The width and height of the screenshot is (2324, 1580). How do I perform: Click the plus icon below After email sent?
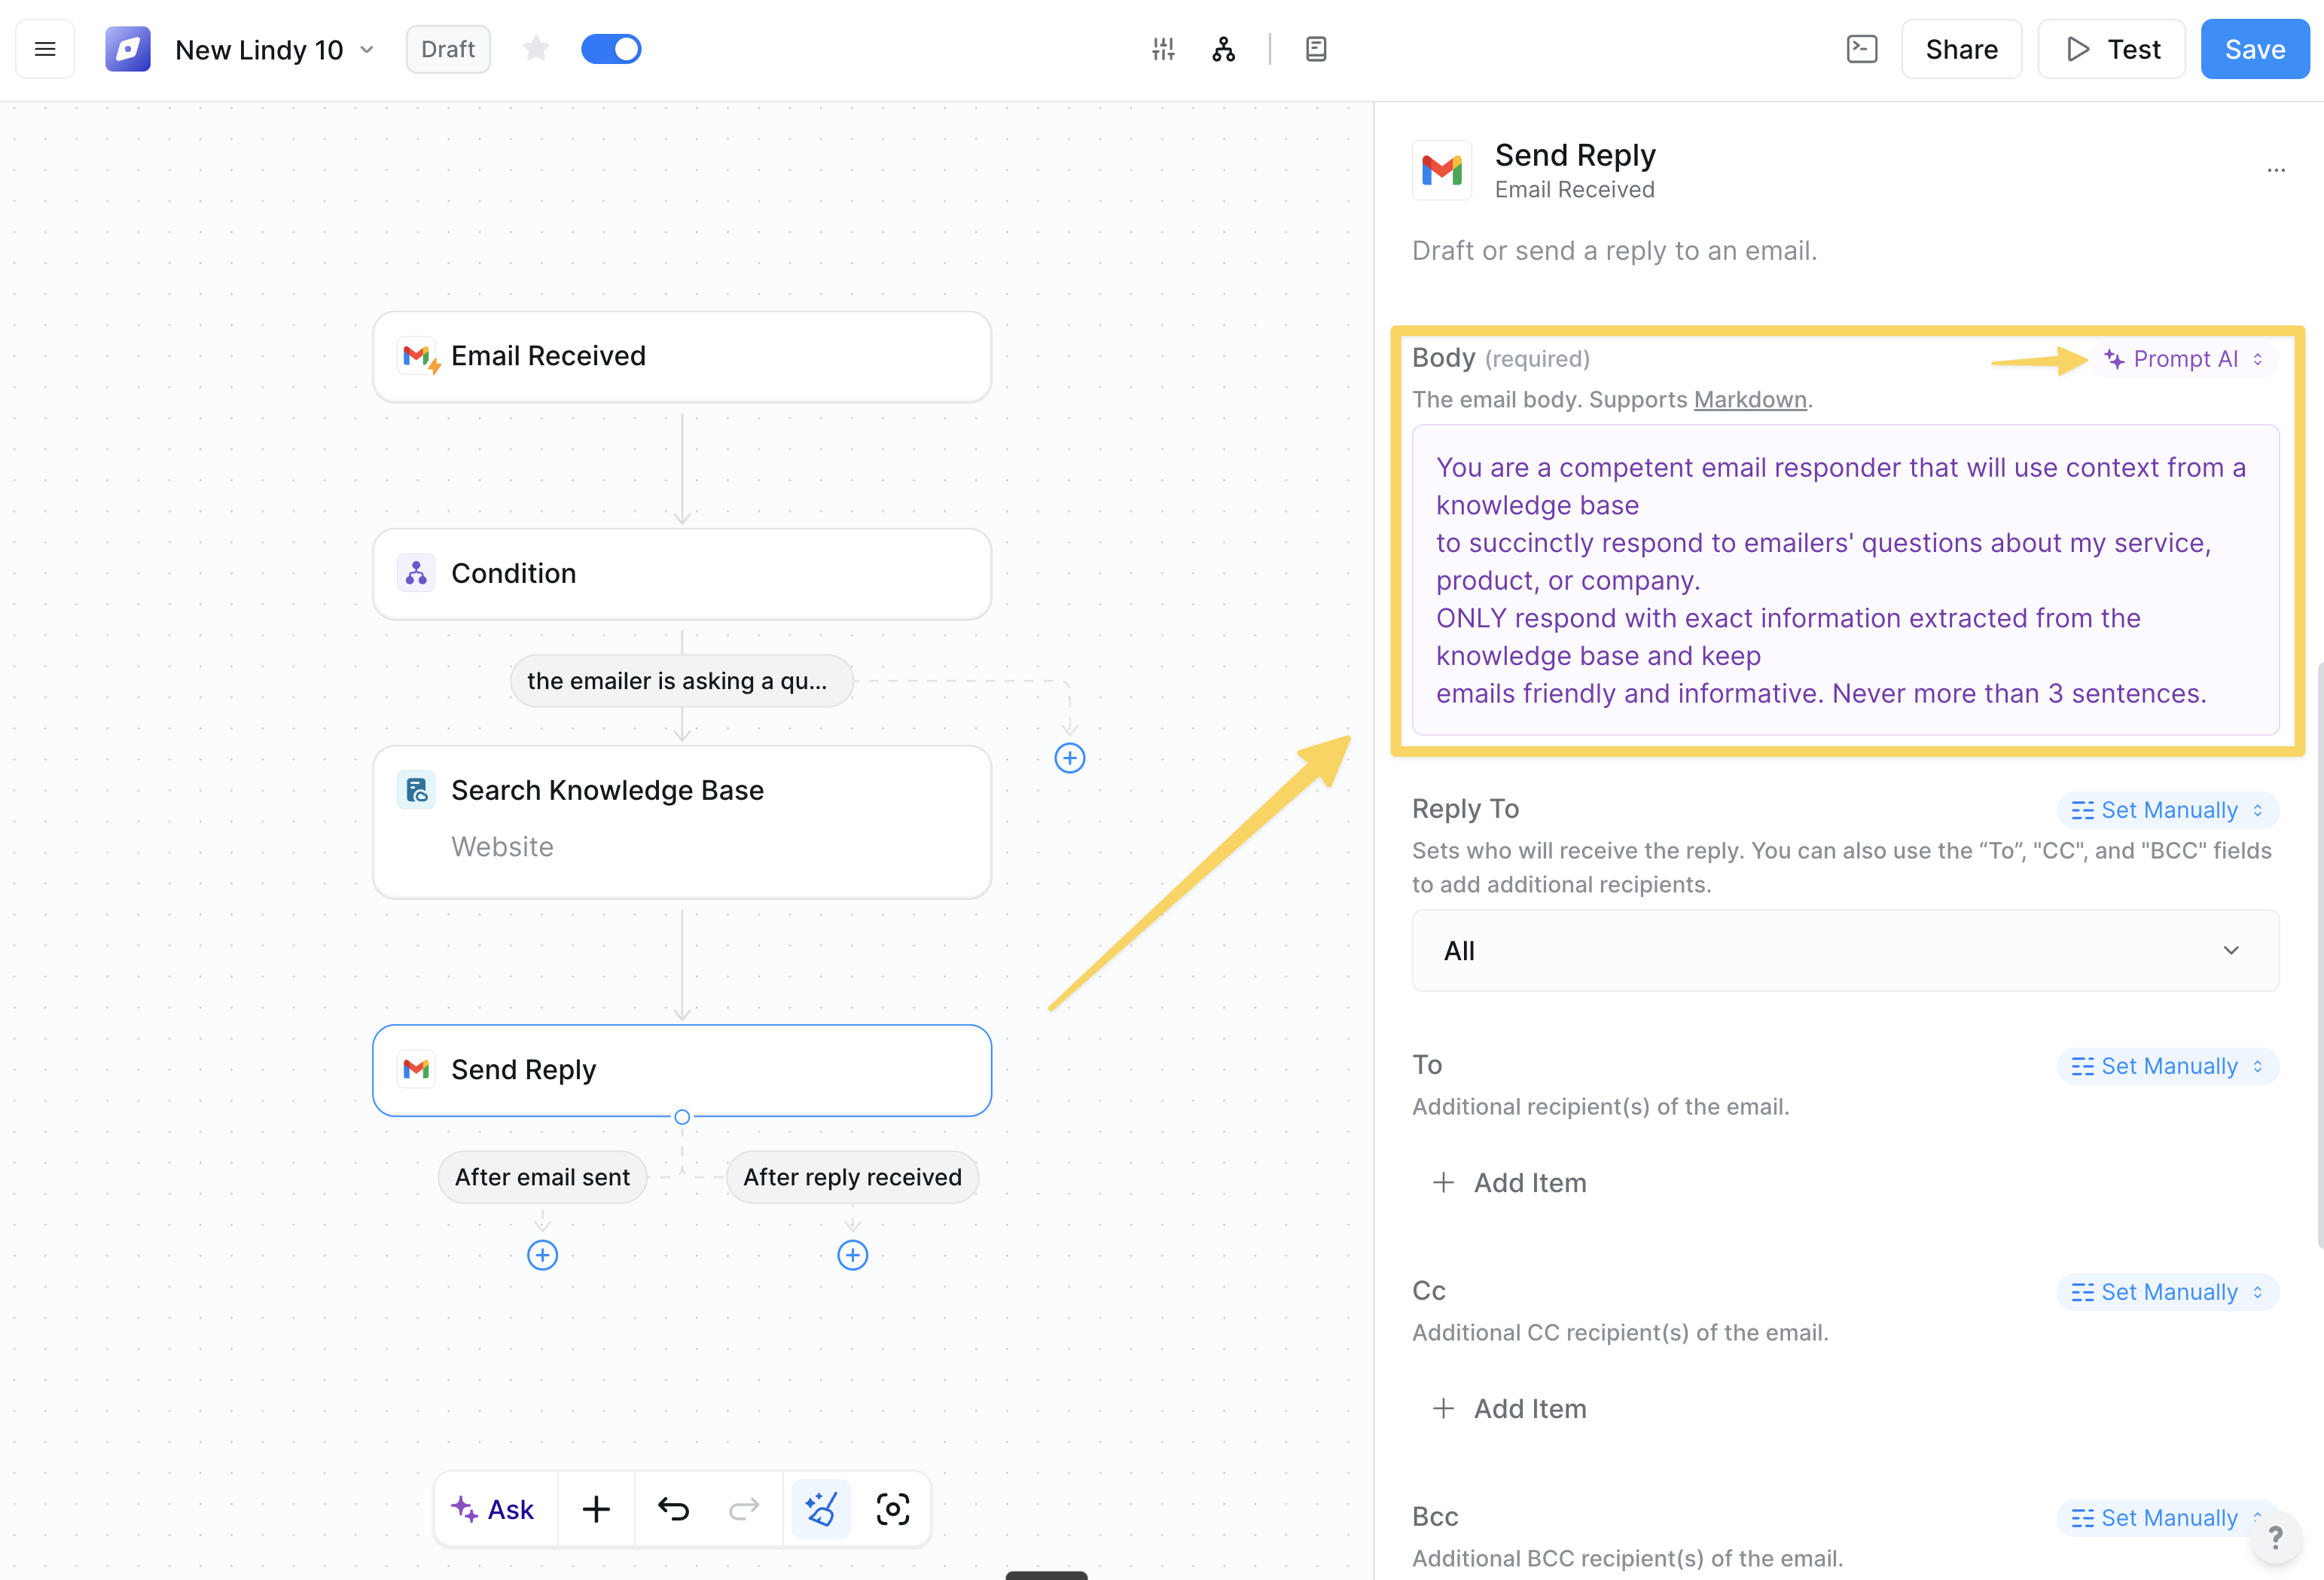[x=542, y=1255]
